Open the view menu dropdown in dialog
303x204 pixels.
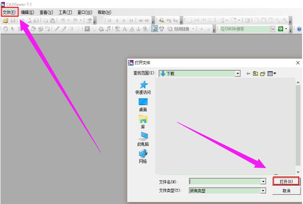272,74
